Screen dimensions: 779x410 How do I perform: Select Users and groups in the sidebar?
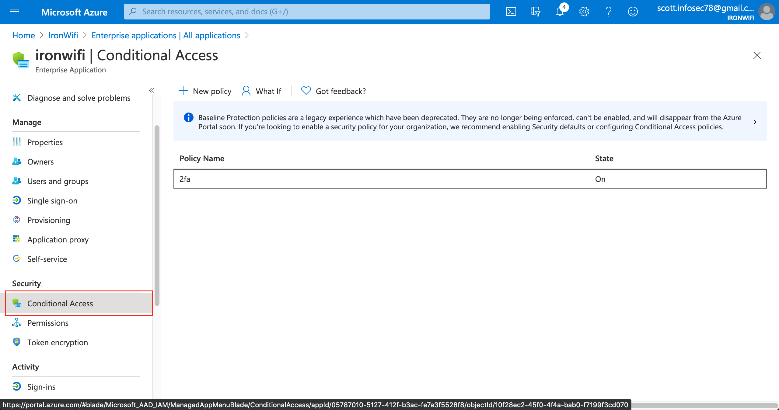pos(58,181)
